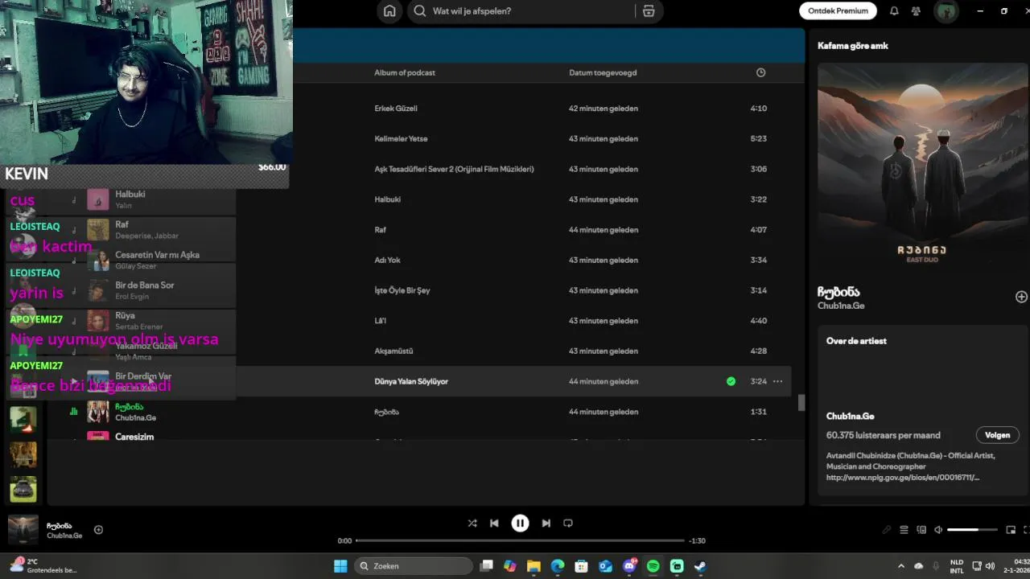Open the Lâ'l album link
This screenshot has width=1030, height=579.
coord(381,321)
